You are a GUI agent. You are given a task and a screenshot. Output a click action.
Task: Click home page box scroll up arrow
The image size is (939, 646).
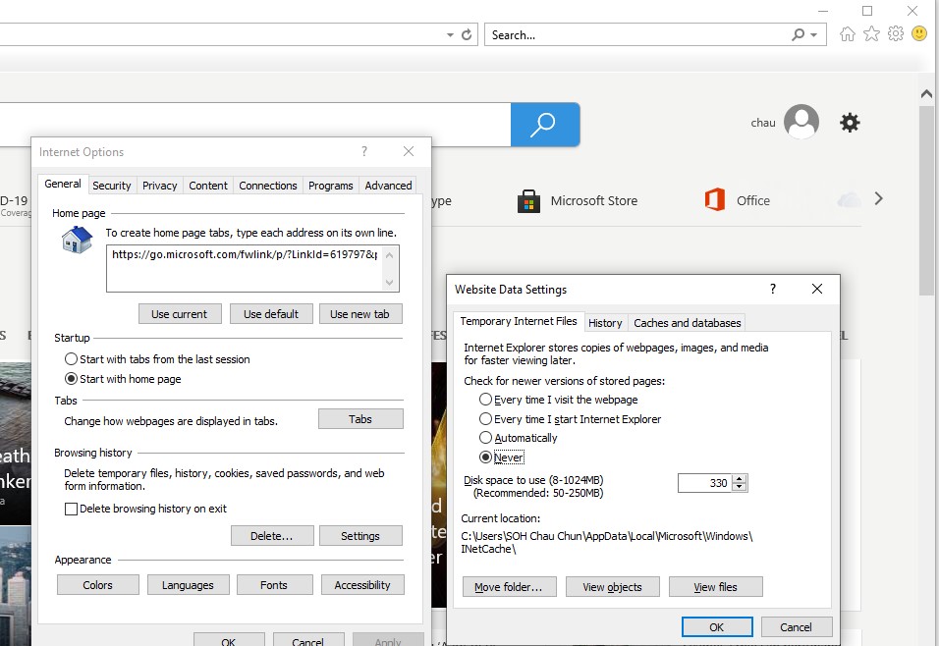(x=389, y=255)
